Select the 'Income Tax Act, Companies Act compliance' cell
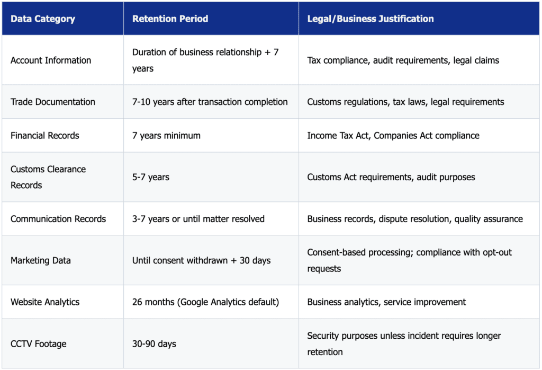 point(393,136)
